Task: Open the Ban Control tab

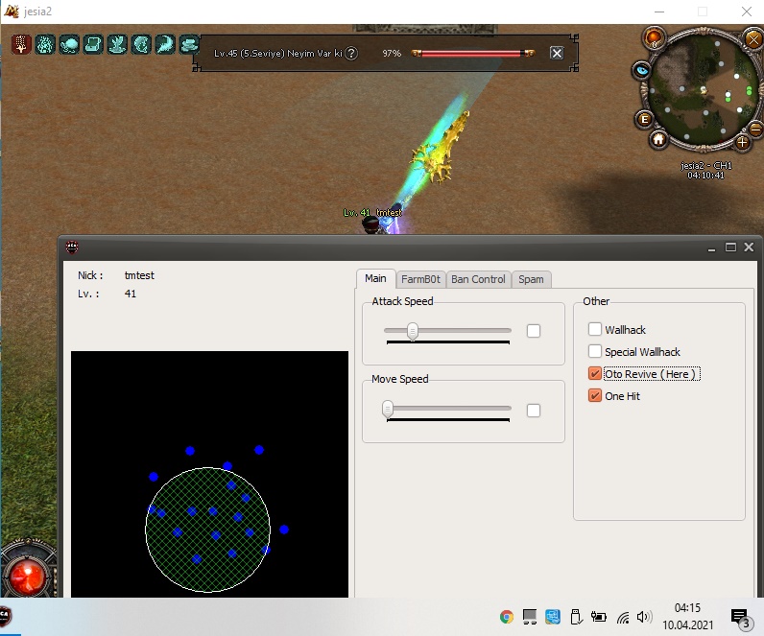Action: point(478,279)
